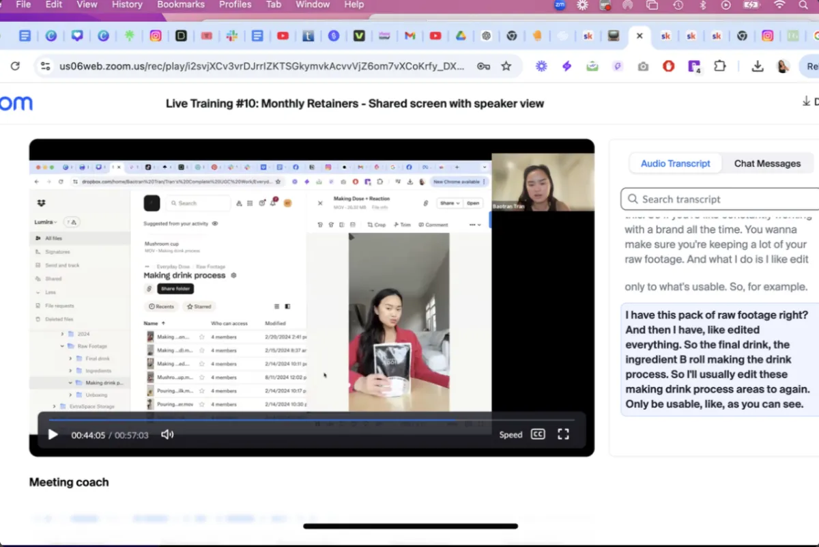Switch to the Audio Transcript tab

(x=675, y=163)
